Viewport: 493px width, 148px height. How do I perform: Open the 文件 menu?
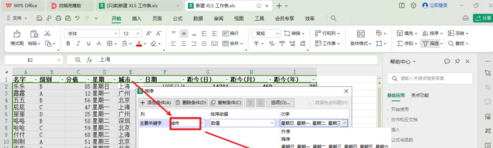[17, 18]
